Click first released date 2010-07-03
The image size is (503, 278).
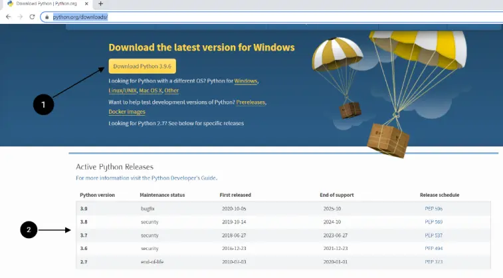[x=234, y=262]
